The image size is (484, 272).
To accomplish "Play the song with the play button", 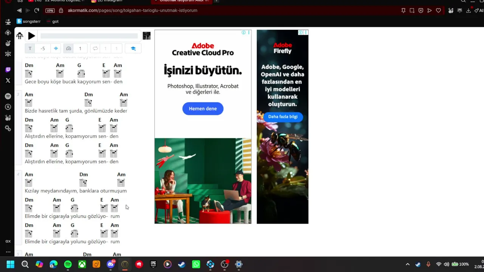I will 31,36.
